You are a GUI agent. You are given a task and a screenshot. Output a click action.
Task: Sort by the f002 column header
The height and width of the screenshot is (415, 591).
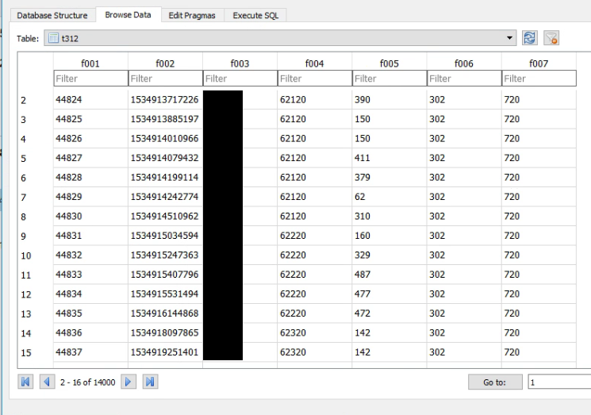coord(165,63)
